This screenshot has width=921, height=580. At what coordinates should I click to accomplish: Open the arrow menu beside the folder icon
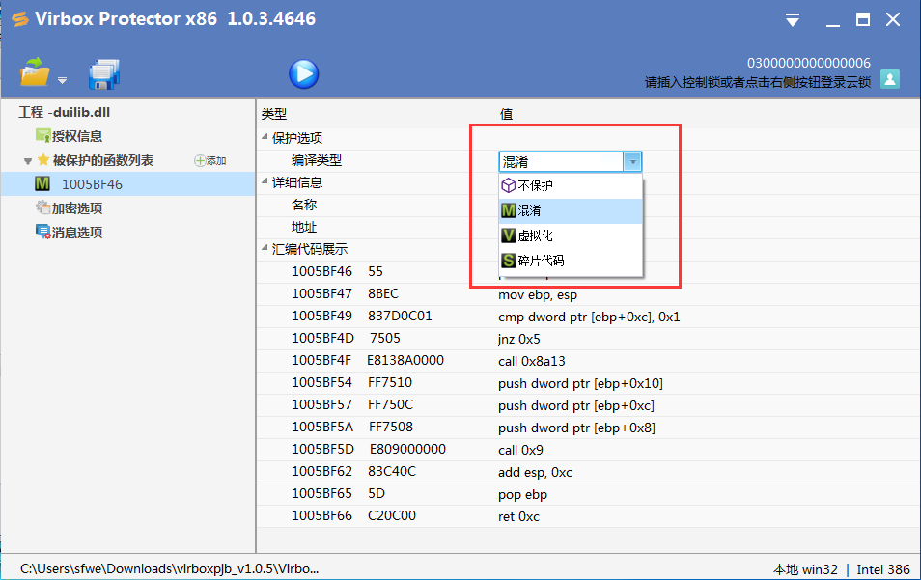[x=62, y=80]
